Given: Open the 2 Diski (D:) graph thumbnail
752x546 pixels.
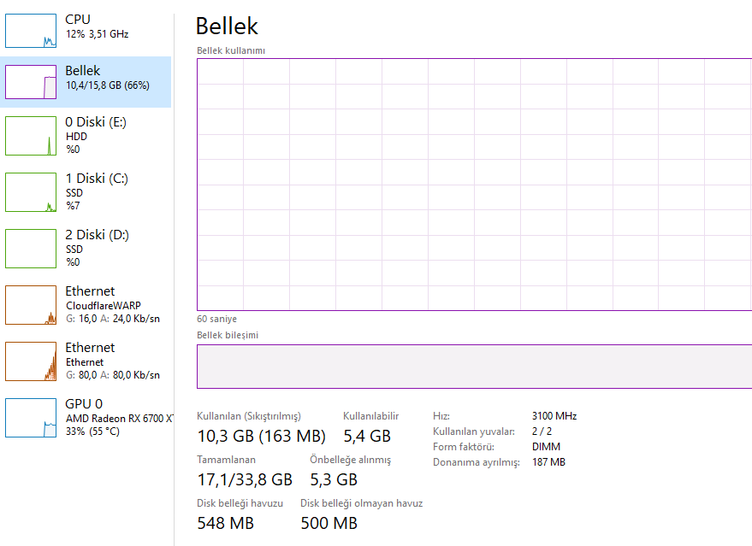Looking at the screenshot, I should pos(29,249).
